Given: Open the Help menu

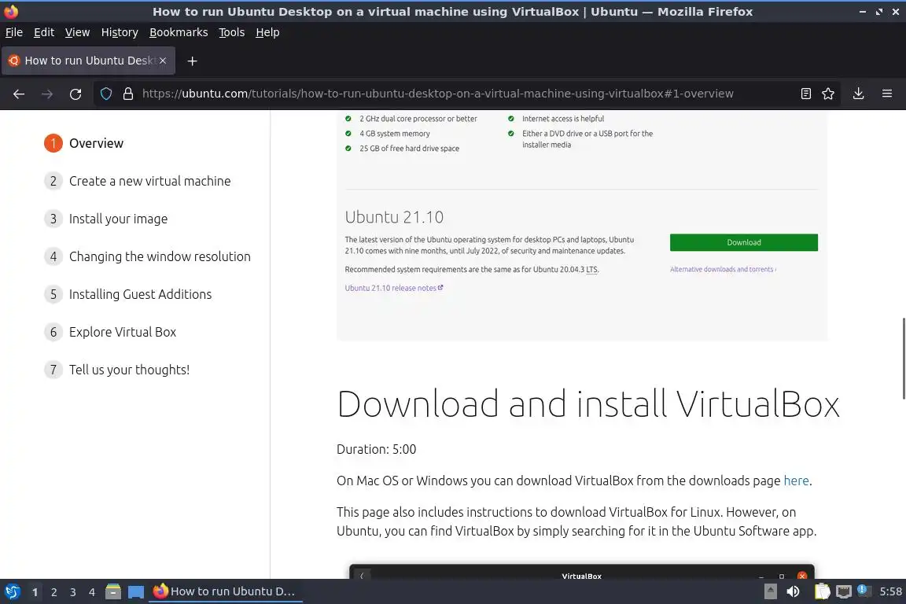Looking at the screenshot, I should click(267, 32).
